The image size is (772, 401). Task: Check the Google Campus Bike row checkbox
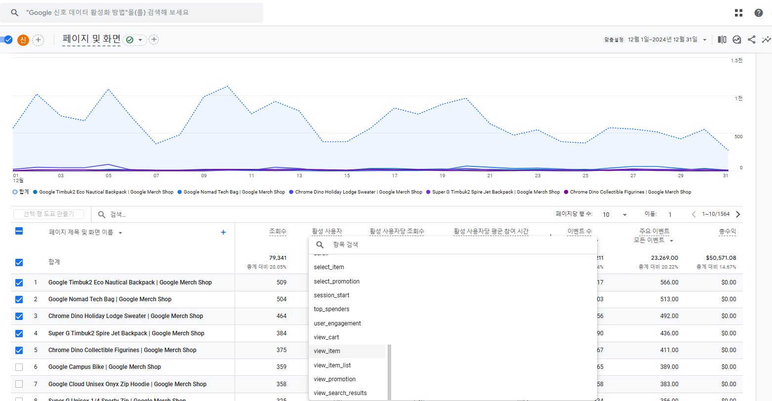click(19, 367)
